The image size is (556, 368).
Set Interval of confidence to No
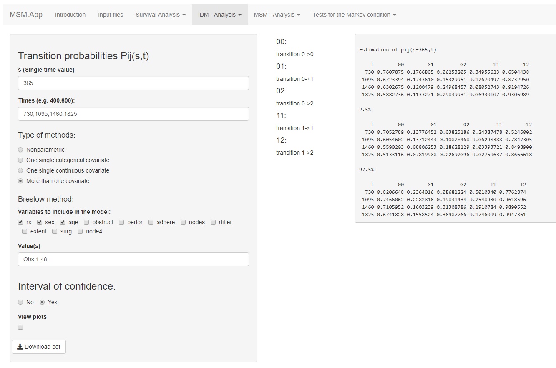[21, 302]
